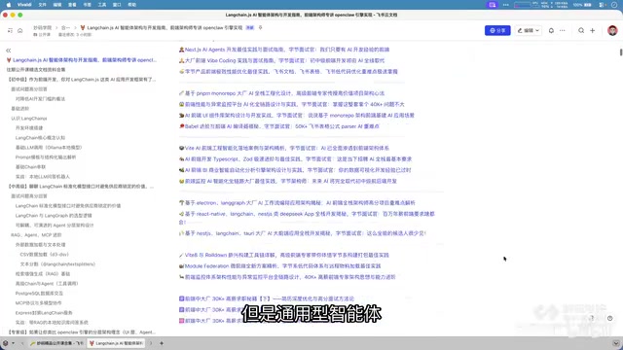623x350 pixels.
Task: Open the 编辑 mode dropdown
Action: point(528,30)
